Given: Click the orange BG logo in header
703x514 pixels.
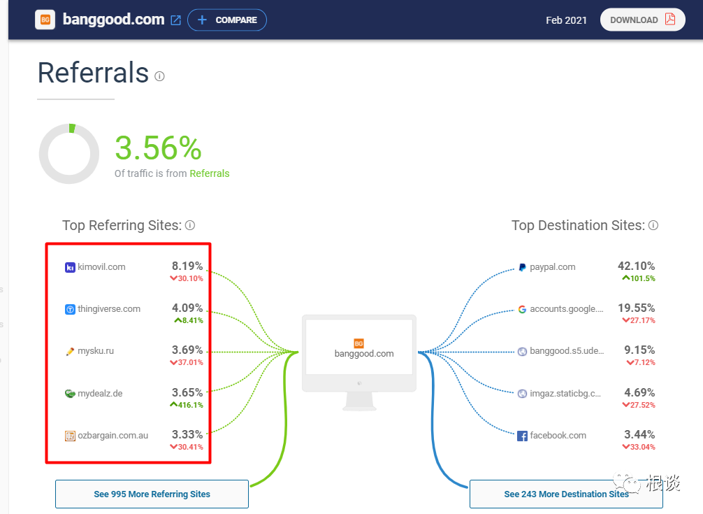Looking at the screenshot, I should 45,20.
